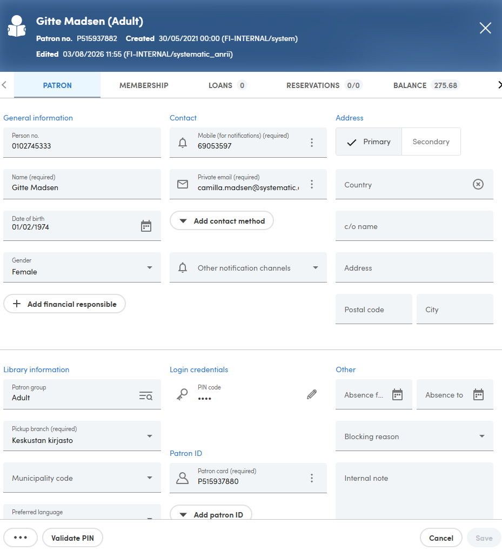Click the Login credentials section heading
502x551 pixels.
[x=199, y=369]
